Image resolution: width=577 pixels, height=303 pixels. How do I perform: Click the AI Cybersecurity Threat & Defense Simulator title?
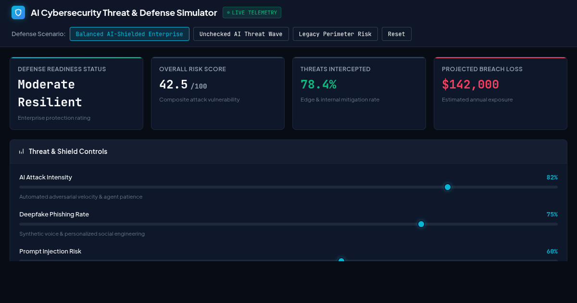point(124,13)
